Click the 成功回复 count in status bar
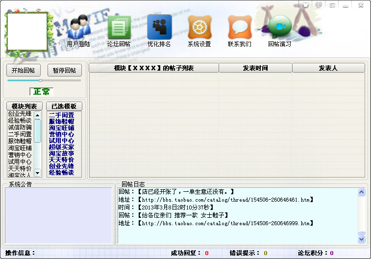This screenshot has width=371, height=259. tap(206, 253)
